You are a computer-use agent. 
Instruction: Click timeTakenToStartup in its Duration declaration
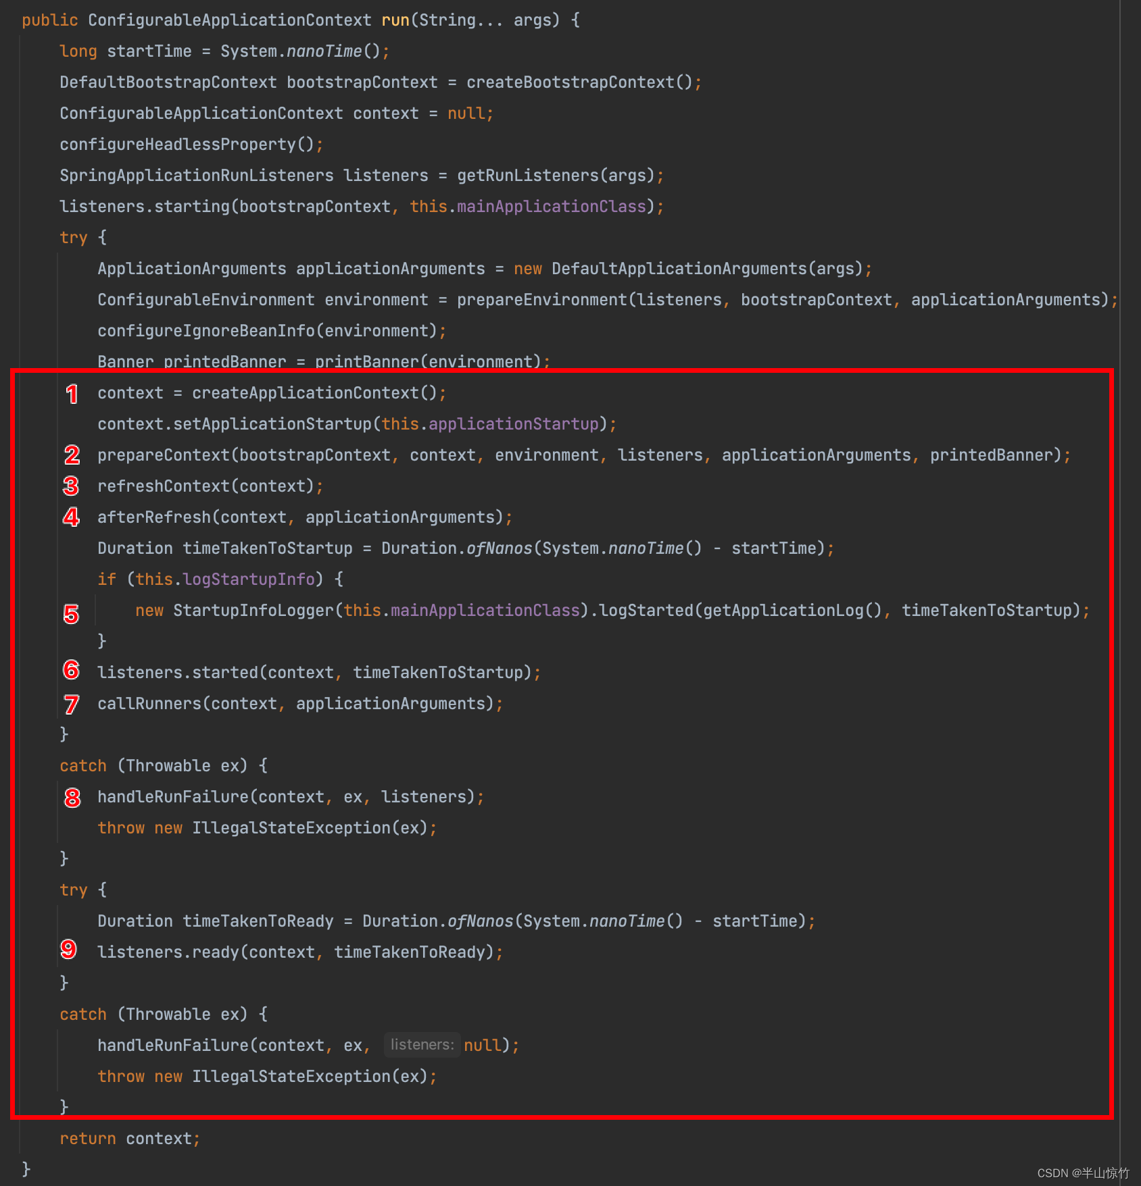click(x=268, y=548)
